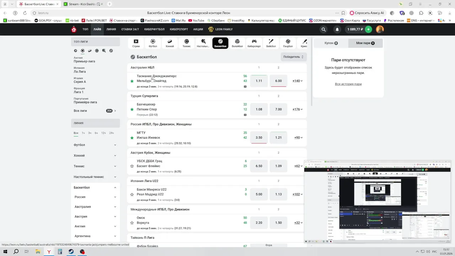Open Все лиги 204 link

point(95,111)
